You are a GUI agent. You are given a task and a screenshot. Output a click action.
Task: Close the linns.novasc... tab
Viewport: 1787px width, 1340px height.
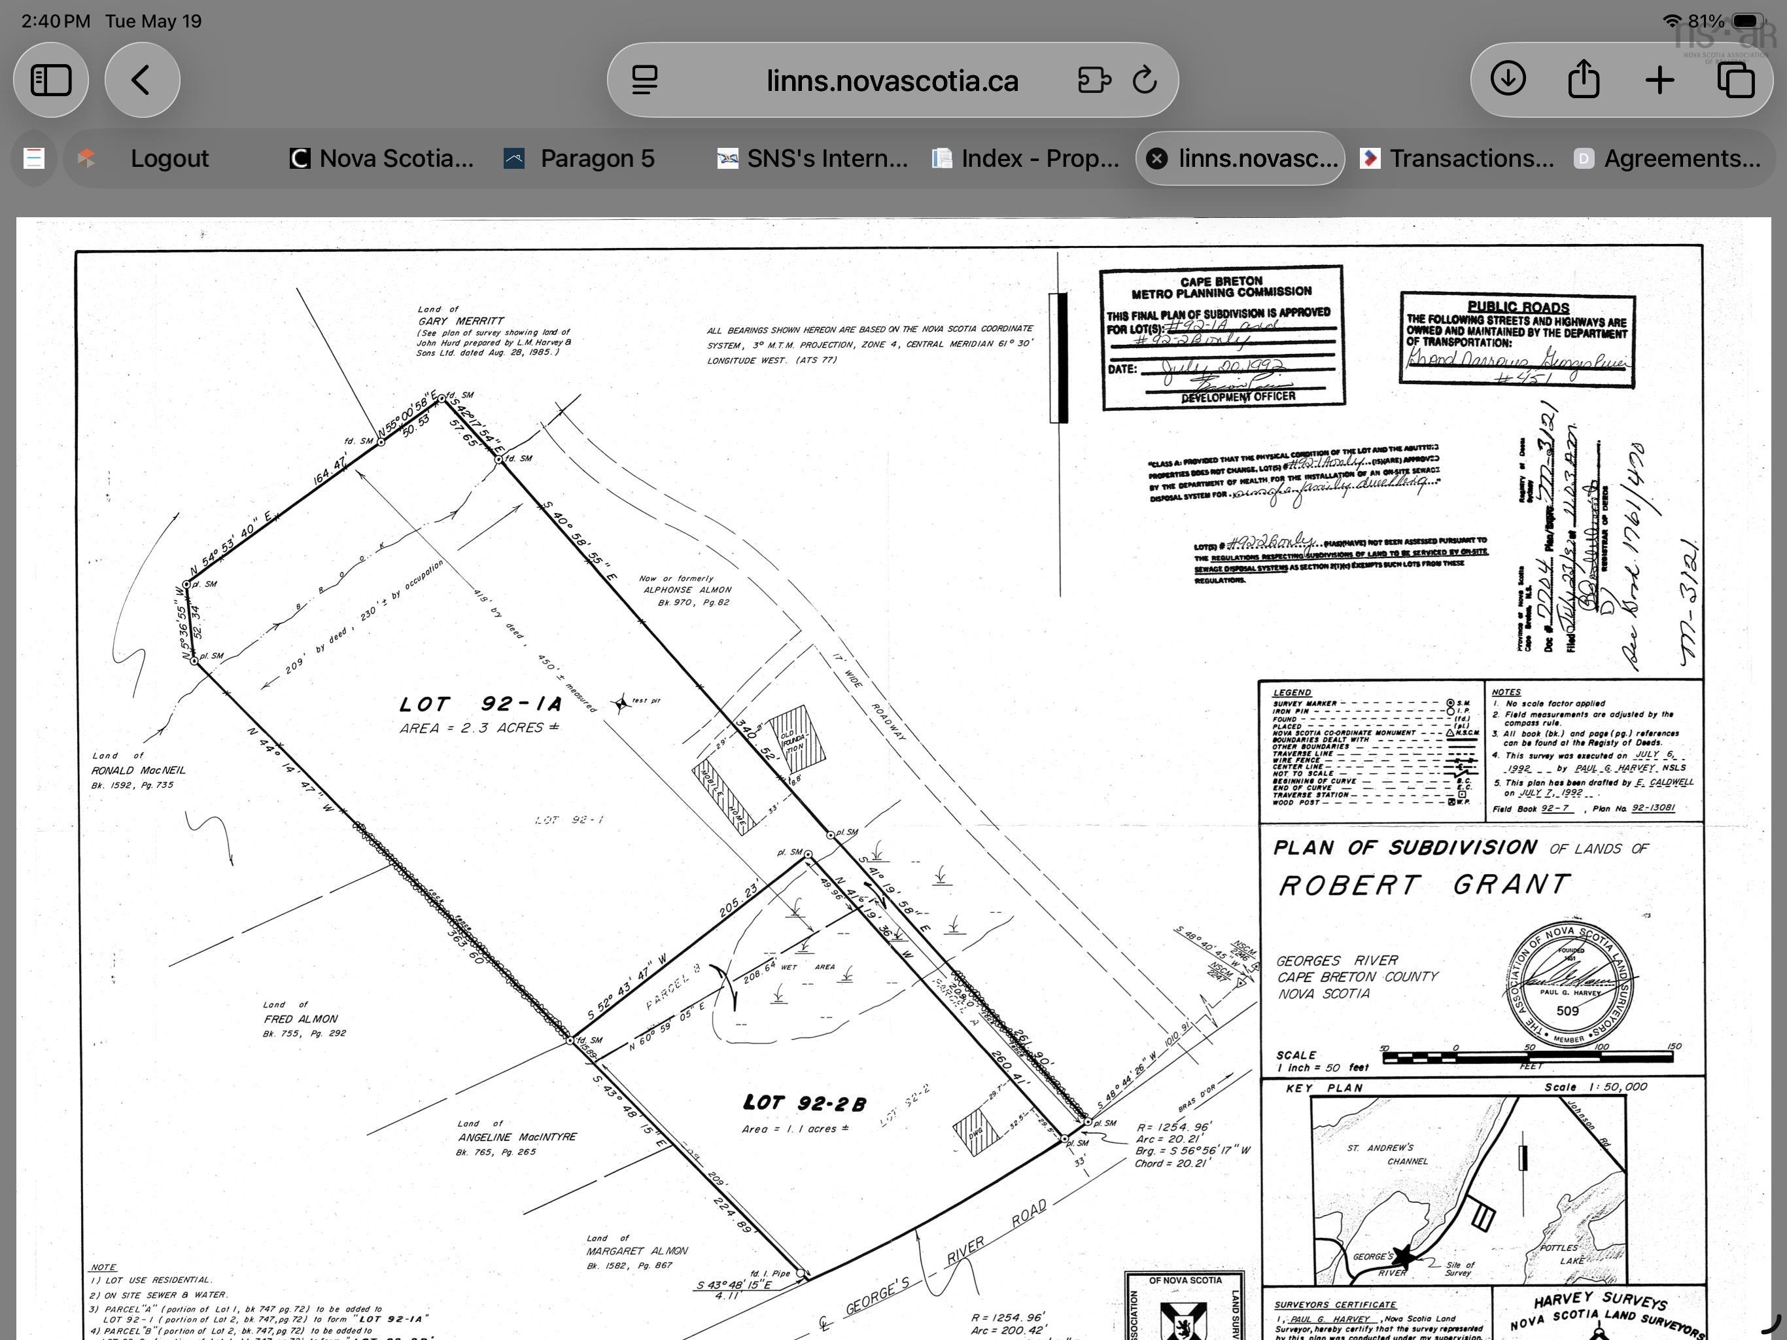[1157, 158]
